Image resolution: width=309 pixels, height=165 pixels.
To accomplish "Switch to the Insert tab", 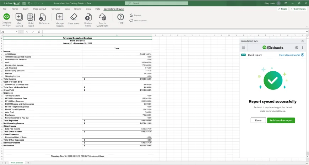I will coord(26,9).
